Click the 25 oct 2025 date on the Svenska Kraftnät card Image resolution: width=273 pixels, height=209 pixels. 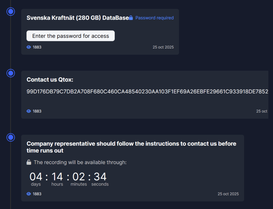click(x=163, y=47)
